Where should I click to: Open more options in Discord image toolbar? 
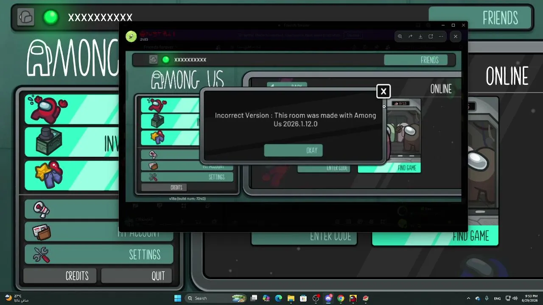coord(441,36)
